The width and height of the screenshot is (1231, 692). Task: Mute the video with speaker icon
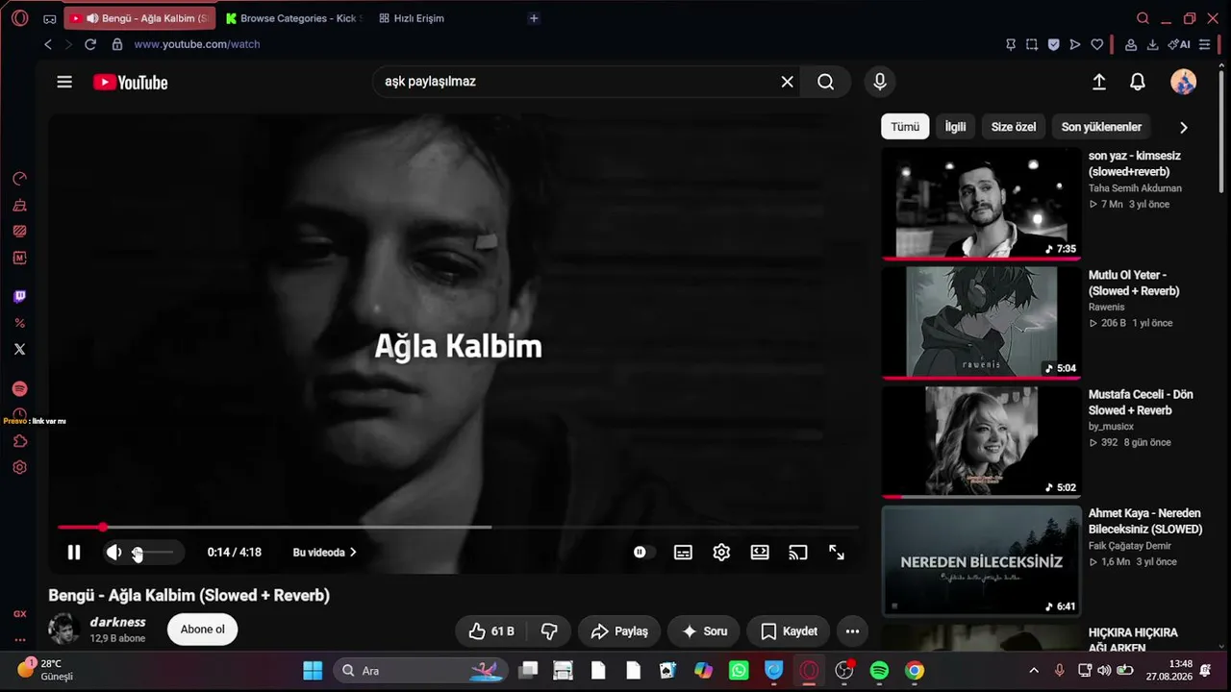tap(113, 553)
